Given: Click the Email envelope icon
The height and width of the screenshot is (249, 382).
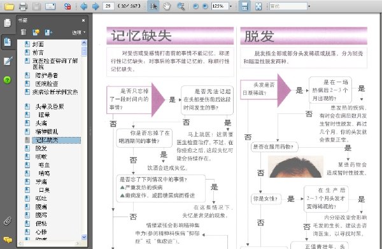Looking at the screenshot, I should (x=50, y=6).
